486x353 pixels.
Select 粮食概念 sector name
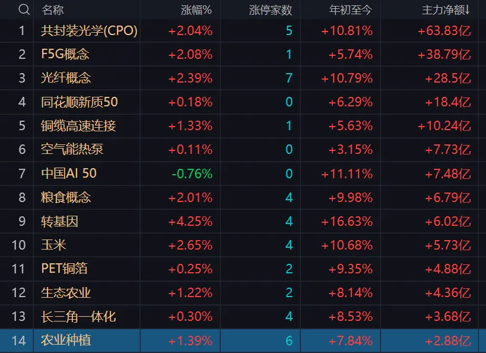click(66, 197)
